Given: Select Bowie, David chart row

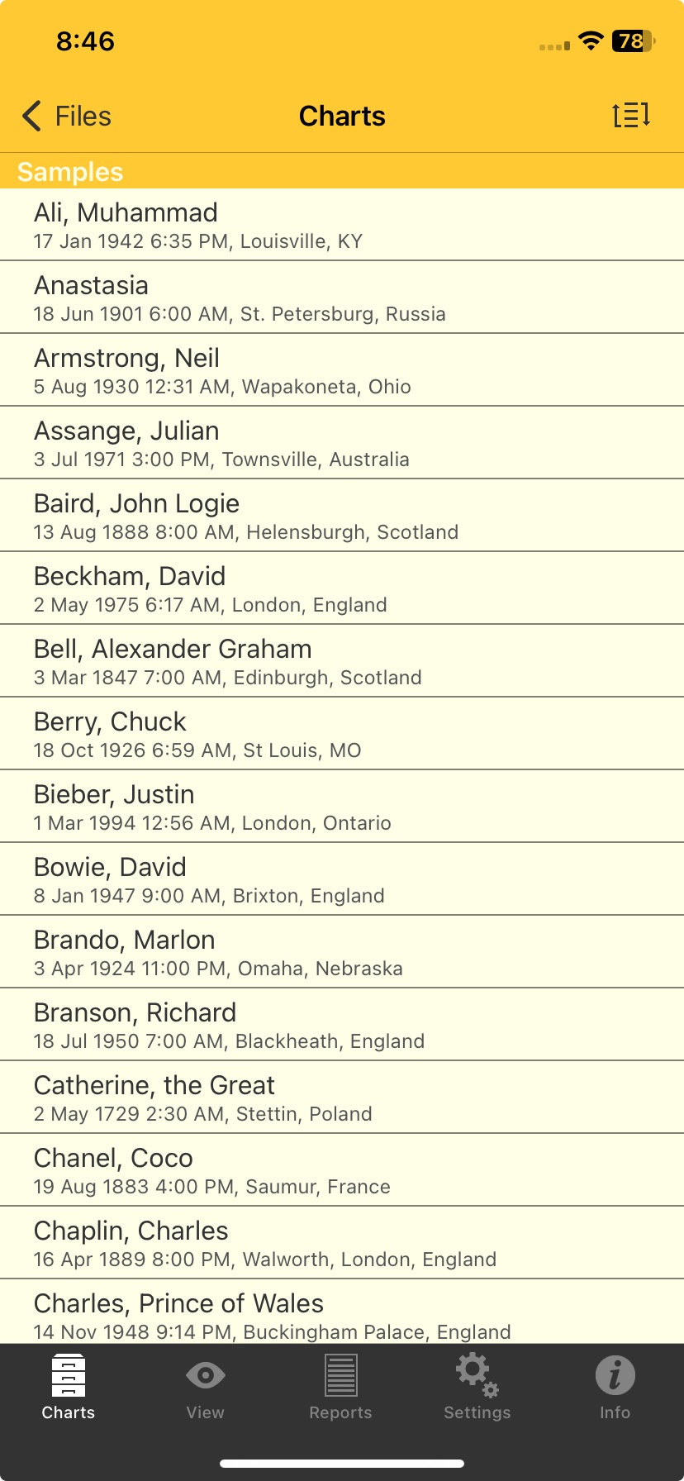Looking at the screenshot, I should [x=342, y=879].
